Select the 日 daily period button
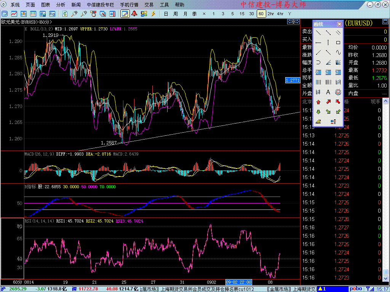This screenshot has width=390, height=292. (166, 14)
